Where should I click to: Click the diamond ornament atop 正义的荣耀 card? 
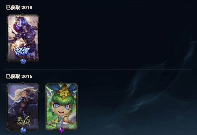tap(23, 83)
